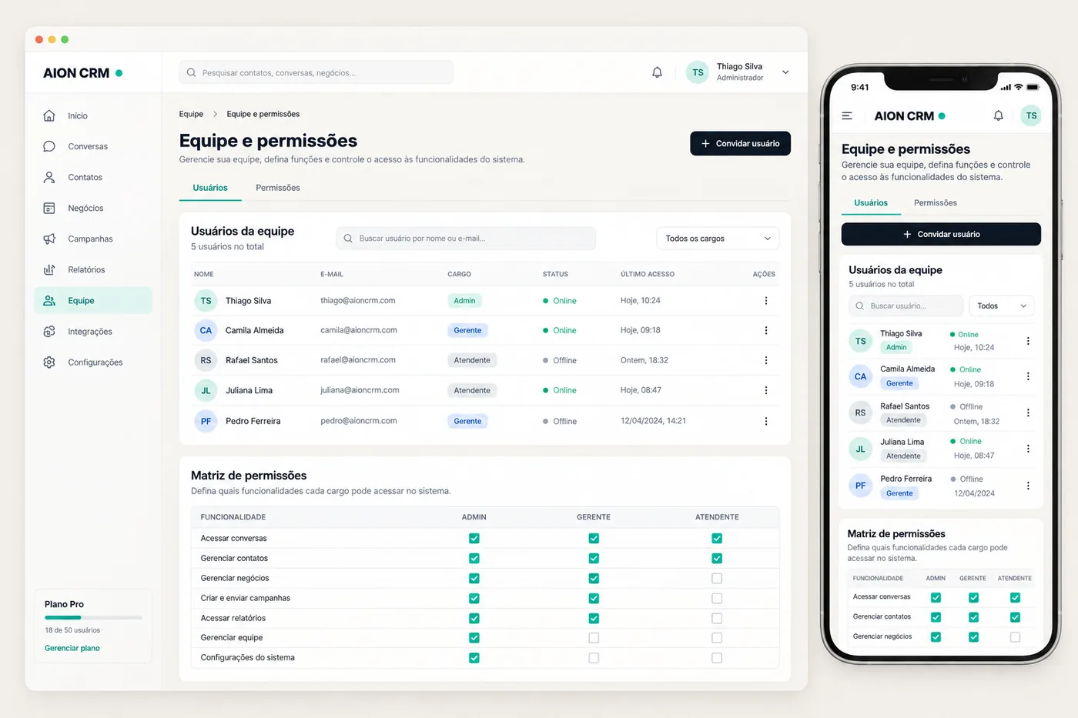The image size is (1078, 718).
Task: Go to Negócios in the sidebar
Action: [85, 208]
